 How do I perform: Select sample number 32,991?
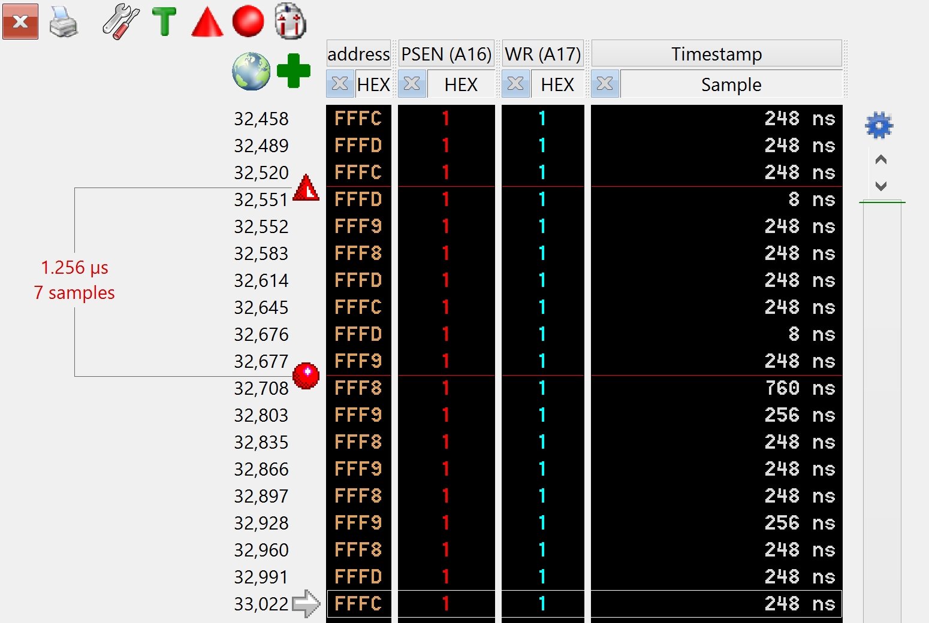(x=261, y=577)
